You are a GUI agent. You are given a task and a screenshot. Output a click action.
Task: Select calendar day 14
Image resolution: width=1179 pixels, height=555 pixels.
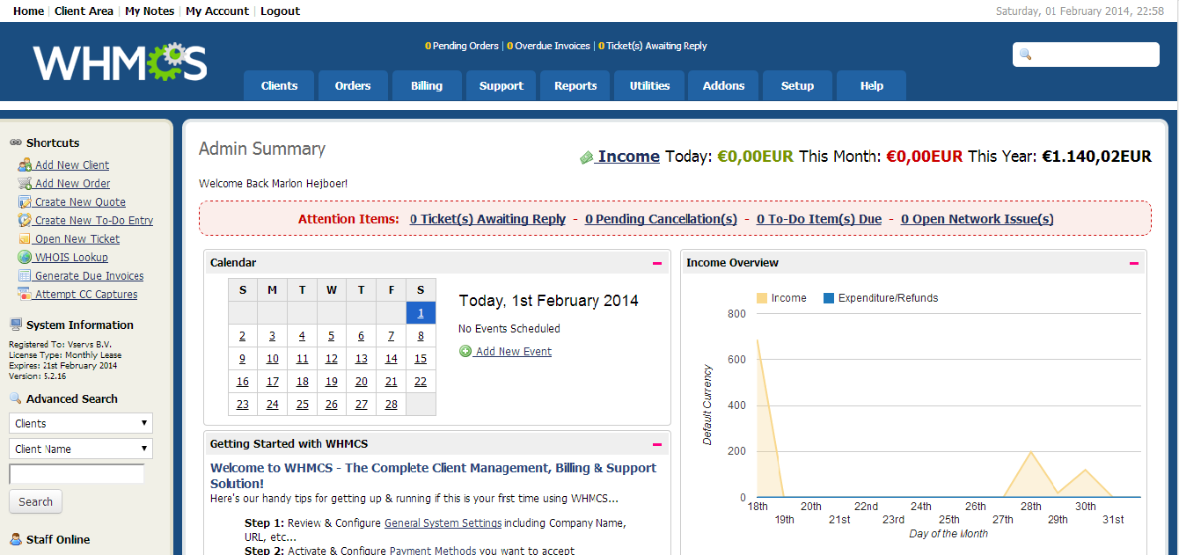click(392, 359)
